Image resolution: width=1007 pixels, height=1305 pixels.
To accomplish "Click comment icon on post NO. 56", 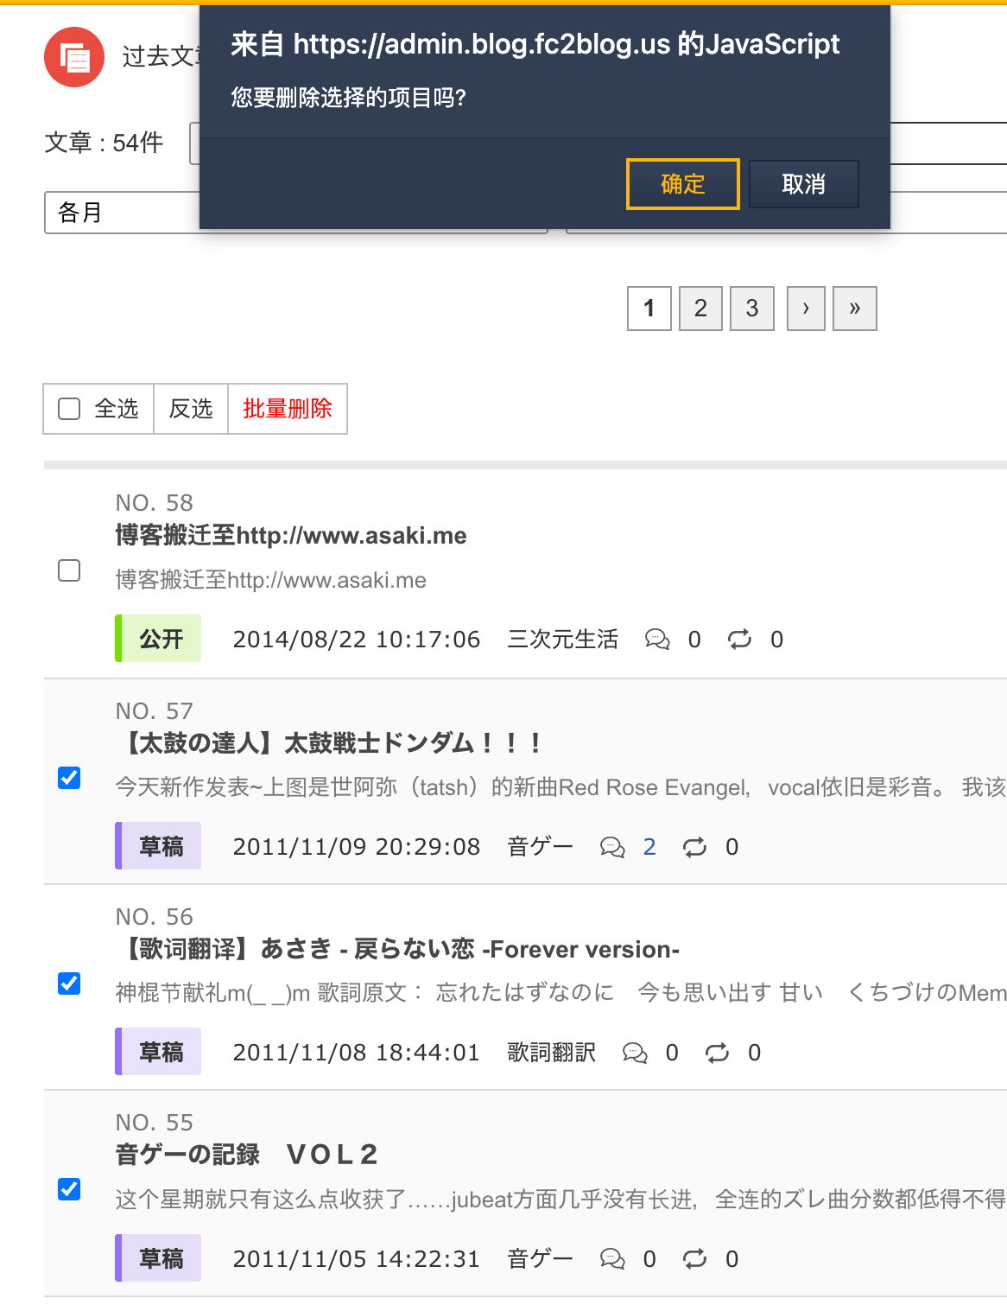I will pyautogui.click(x=635, y=1053).
